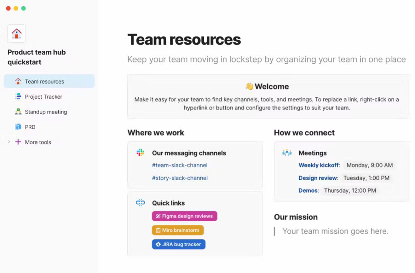Open the #team-slack-channel link

[x=180, y=165]
